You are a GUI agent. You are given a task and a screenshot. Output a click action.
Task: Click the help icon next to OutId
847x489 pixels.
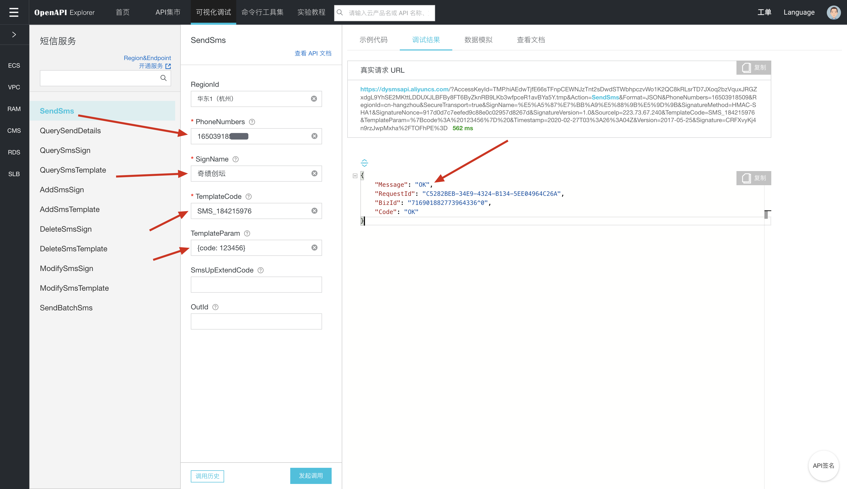[216, 307]
